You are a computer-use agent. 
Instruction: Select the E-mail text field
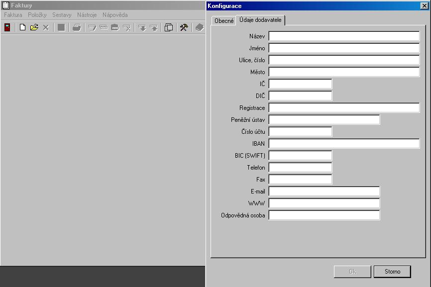pyautogui.click(x=324, y=191)
